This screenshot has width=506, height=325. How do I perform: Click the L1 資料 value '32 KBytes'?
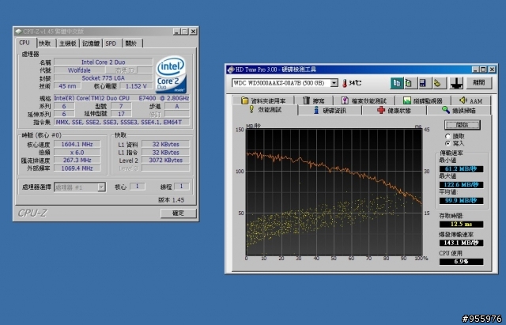165,144
